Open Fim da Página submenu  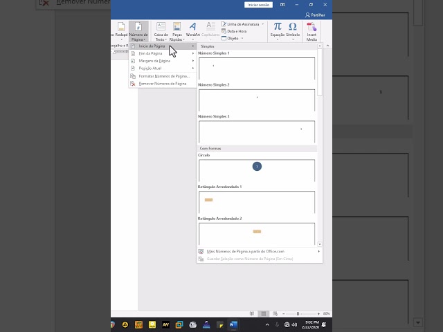point(163,53)
